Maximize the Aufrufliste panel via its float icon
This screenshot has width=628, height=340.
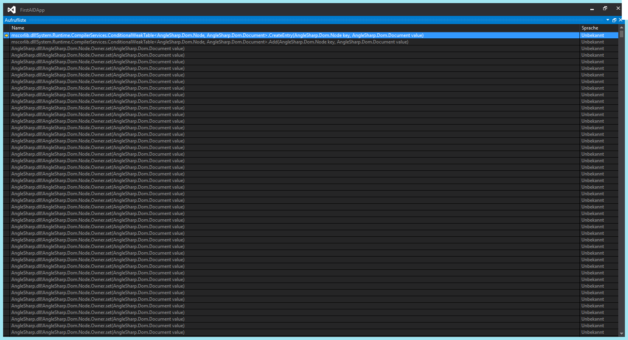pos(614,20)
